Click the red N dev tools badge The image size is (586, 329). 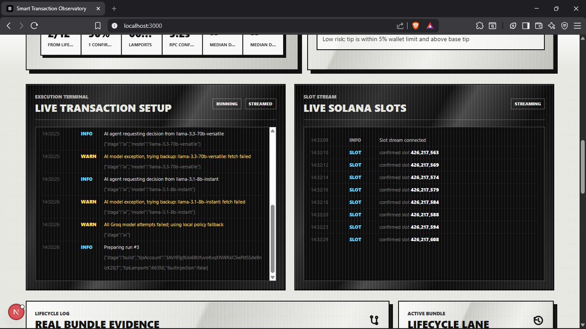coord(16,312)
